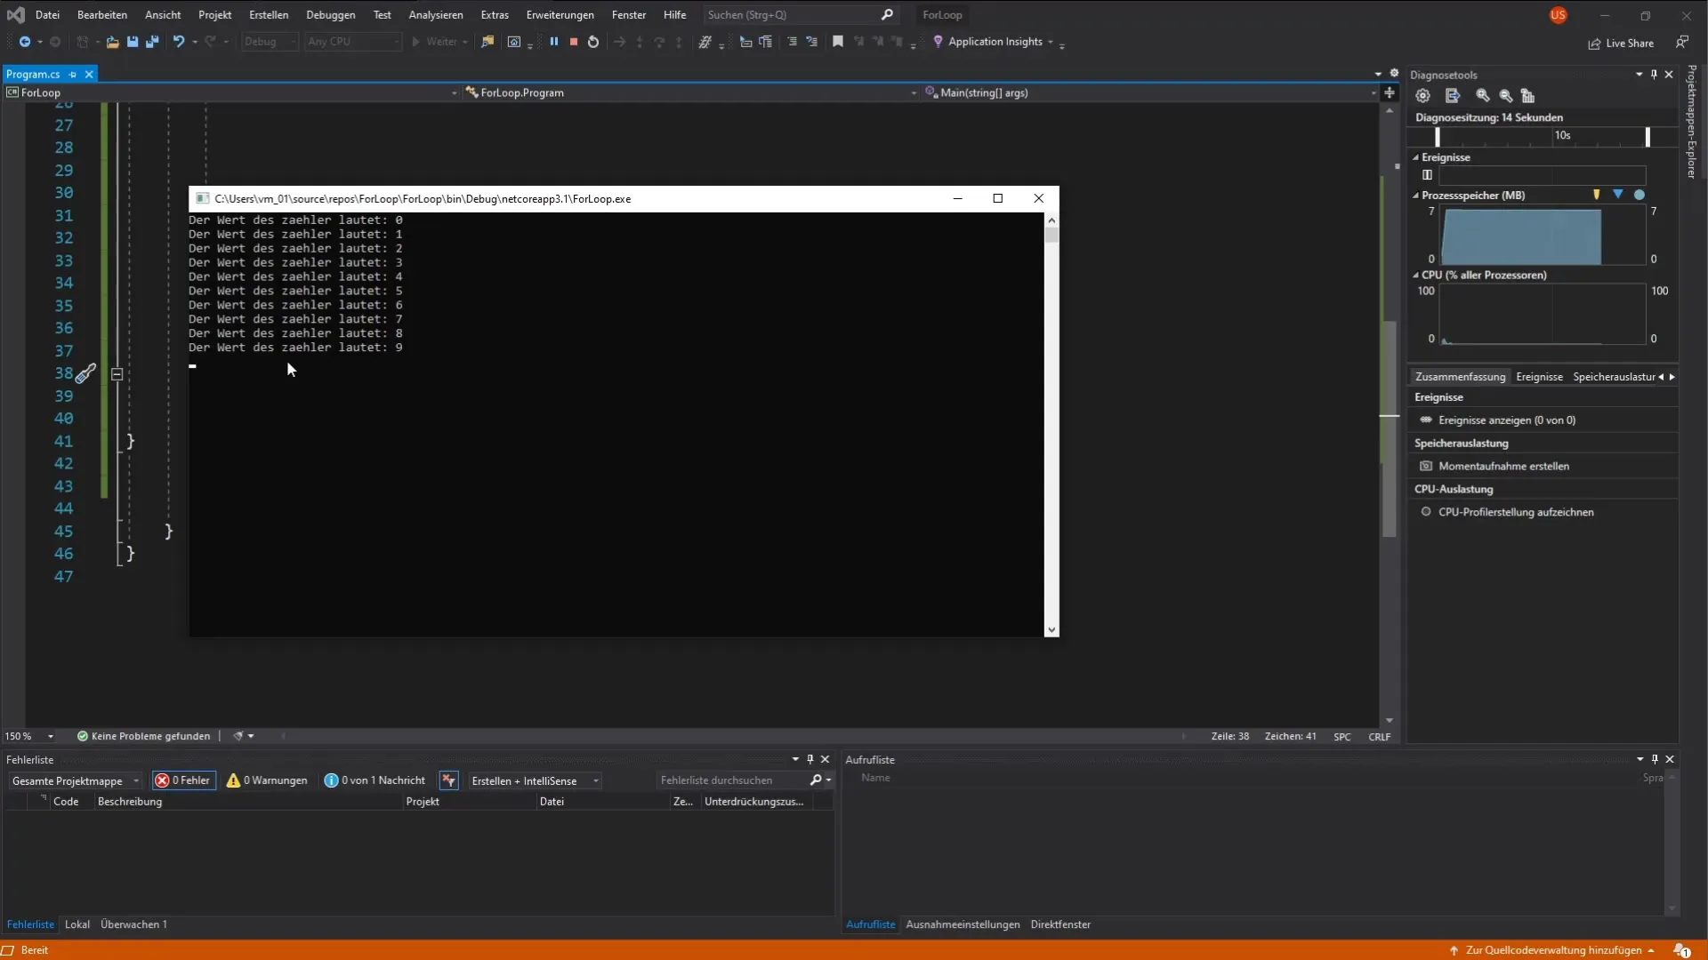Click the Weiter continue button

439,42
